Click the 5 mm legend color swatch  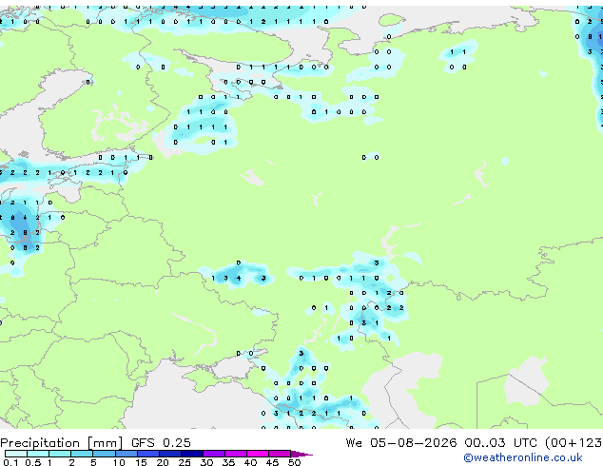point(104,454)
